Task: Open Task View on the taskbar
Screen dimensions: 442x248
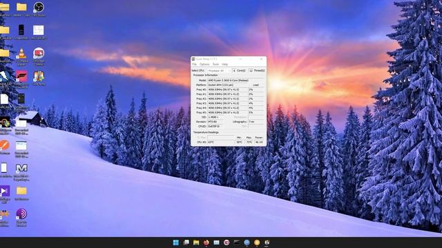Action: coord(186,242)
